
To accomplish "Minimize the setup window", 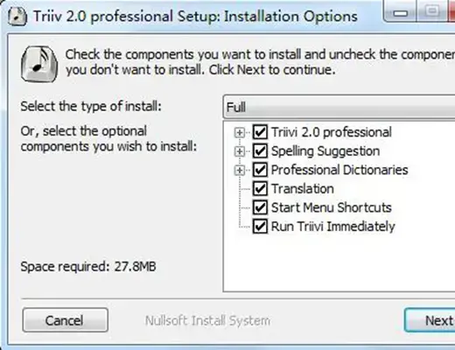I will [x=401, y=12].
